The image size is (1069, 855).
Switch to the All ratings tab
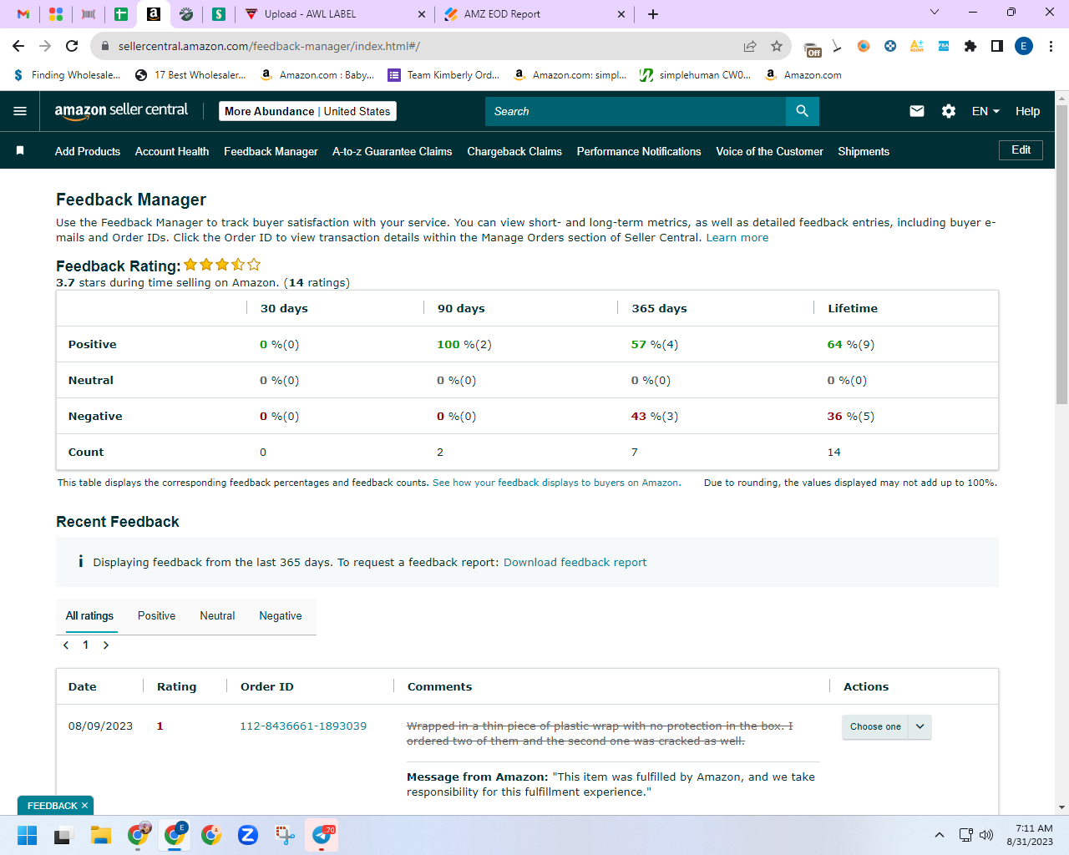pos(89,616)
